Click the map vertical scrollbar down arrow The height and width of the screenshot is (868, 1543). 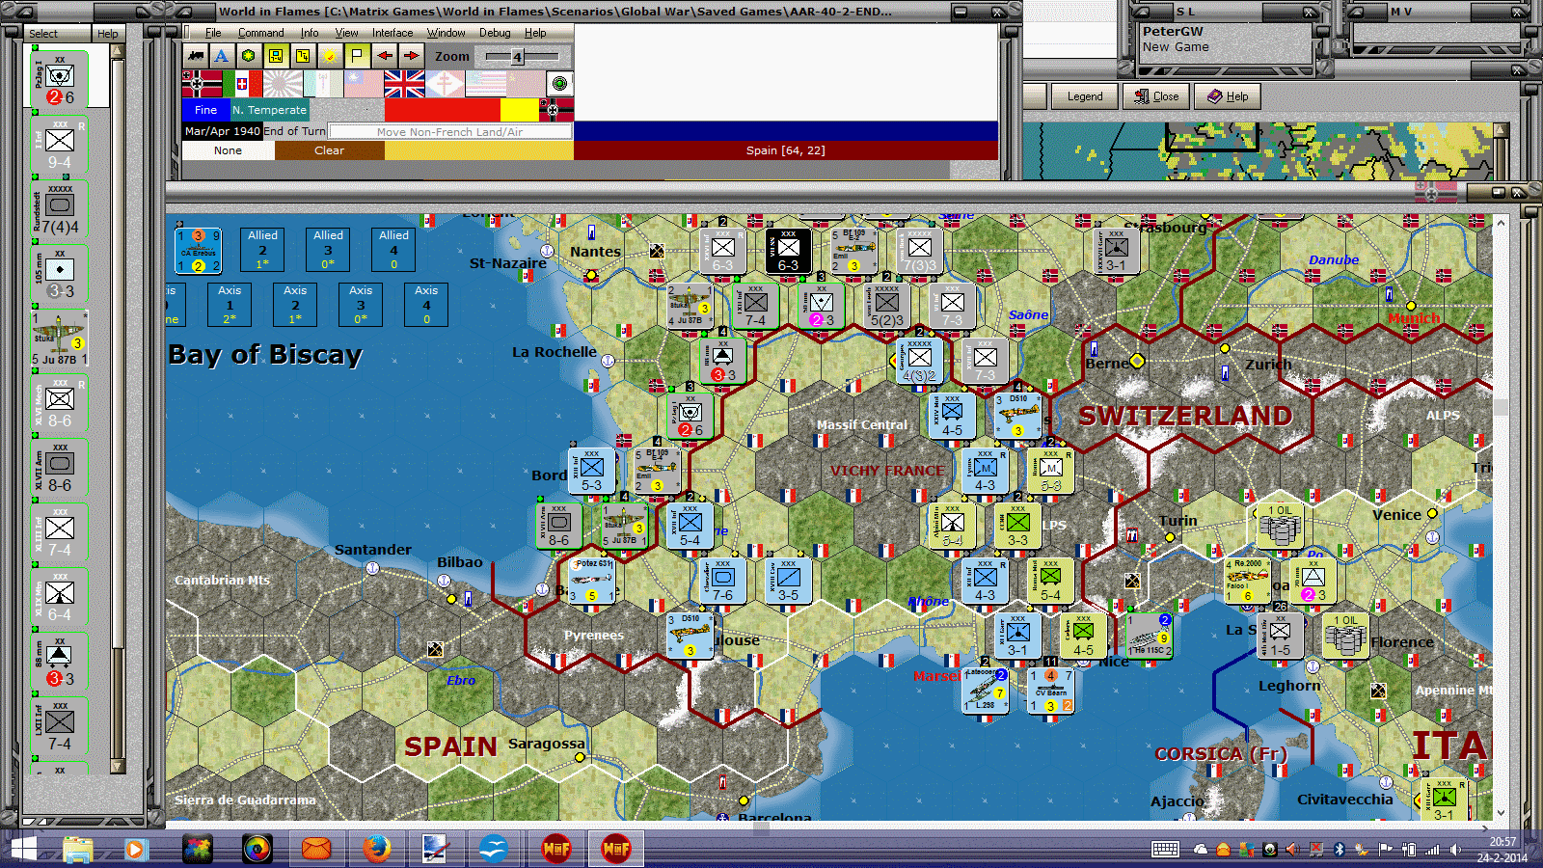tap(1500, 813)
